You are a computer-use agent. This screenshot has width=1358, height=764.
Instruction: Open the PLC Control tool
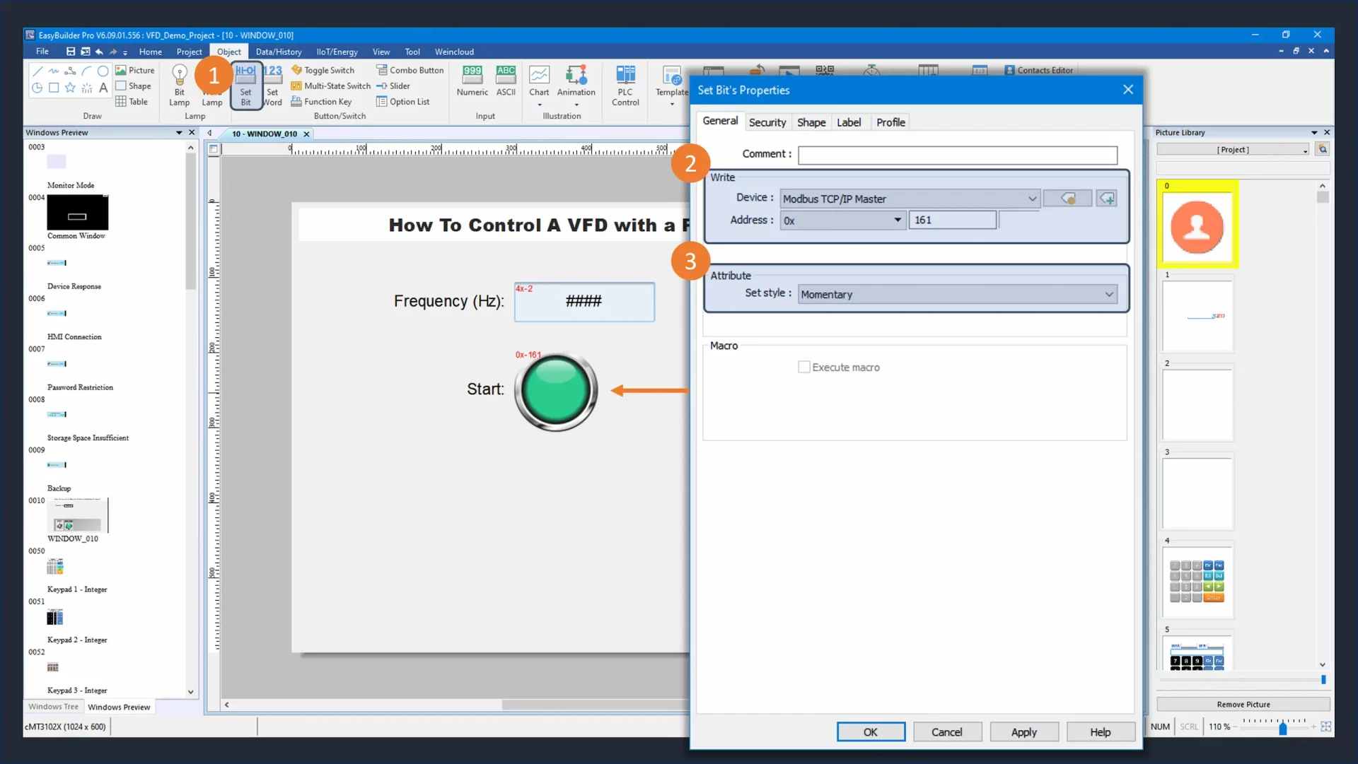[x=625, y=85]
